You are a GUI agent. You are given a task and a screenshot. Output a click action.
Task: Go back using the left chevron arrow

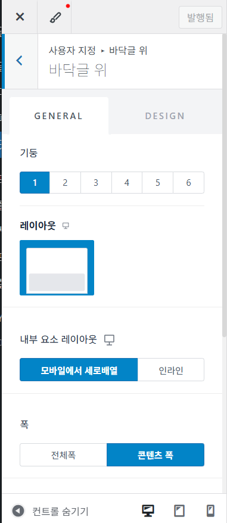click(x=20, y=61)
